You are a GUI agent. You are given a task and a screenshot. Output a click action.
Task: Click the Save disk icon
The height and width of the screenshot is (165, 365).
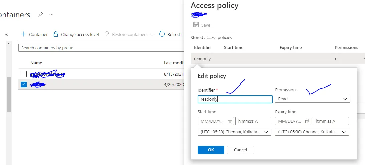pos(196,25)
